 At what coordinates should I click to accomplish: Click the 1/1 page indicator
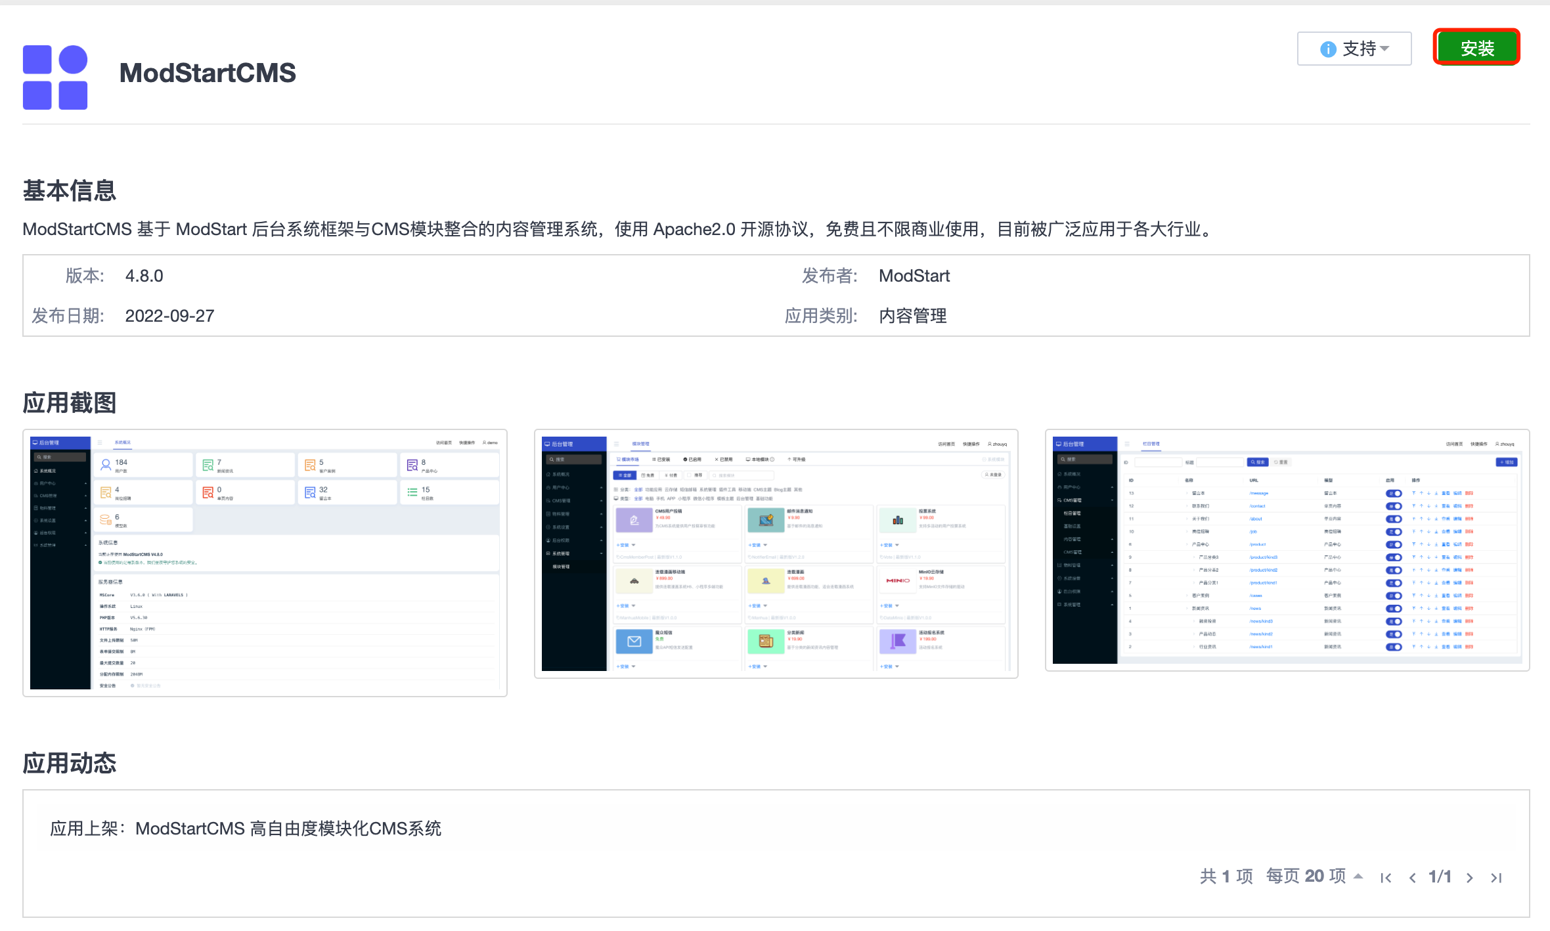coord(1440,877)
